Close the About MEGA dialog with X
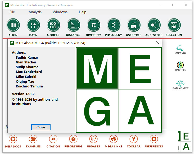This screenshot has width=194, height=154. point(158,43)
